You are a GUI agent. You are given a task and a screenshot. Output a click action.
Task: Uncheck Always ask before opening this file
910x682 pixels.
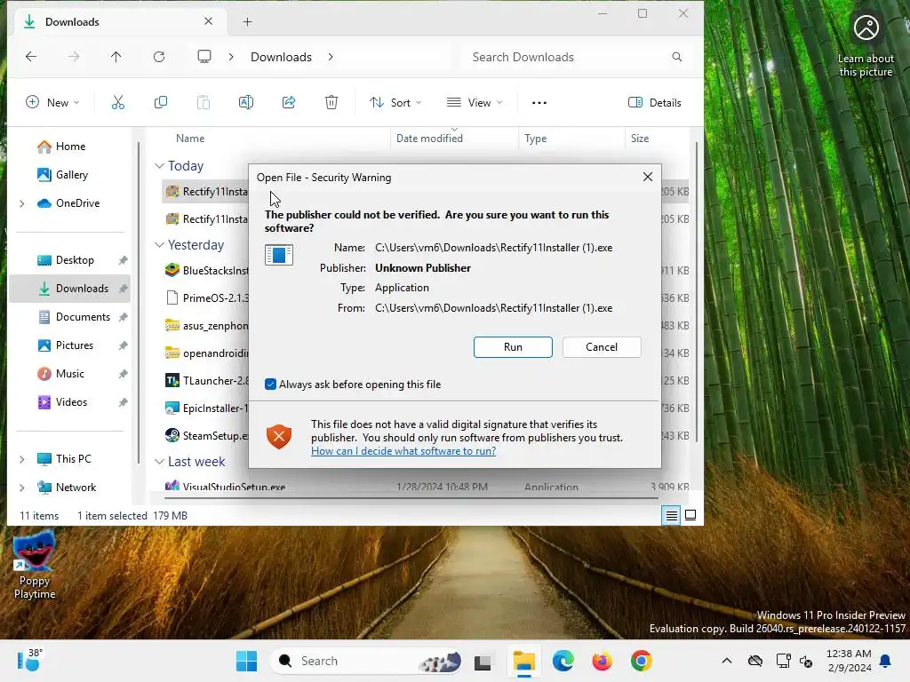[x=270, y=384]
